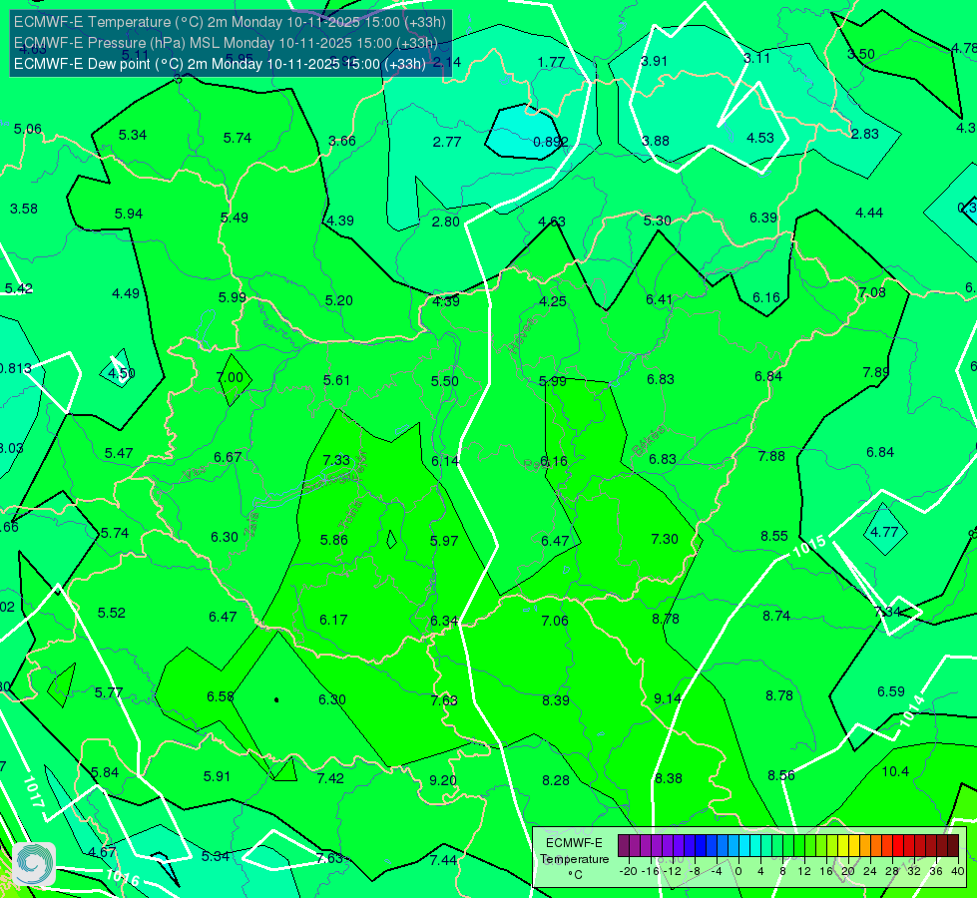This screenshot has width=977, height=898.
Task: Click the yellow 20 legend swatch
Action: (x=843, y=846)
